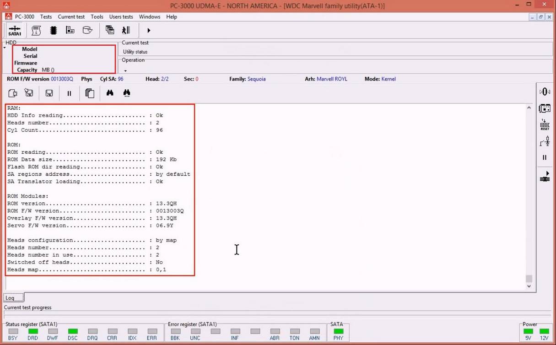Expand the HDD info panel arrow
This screenshot has height=345, width=556.
[x=5, y=48]
